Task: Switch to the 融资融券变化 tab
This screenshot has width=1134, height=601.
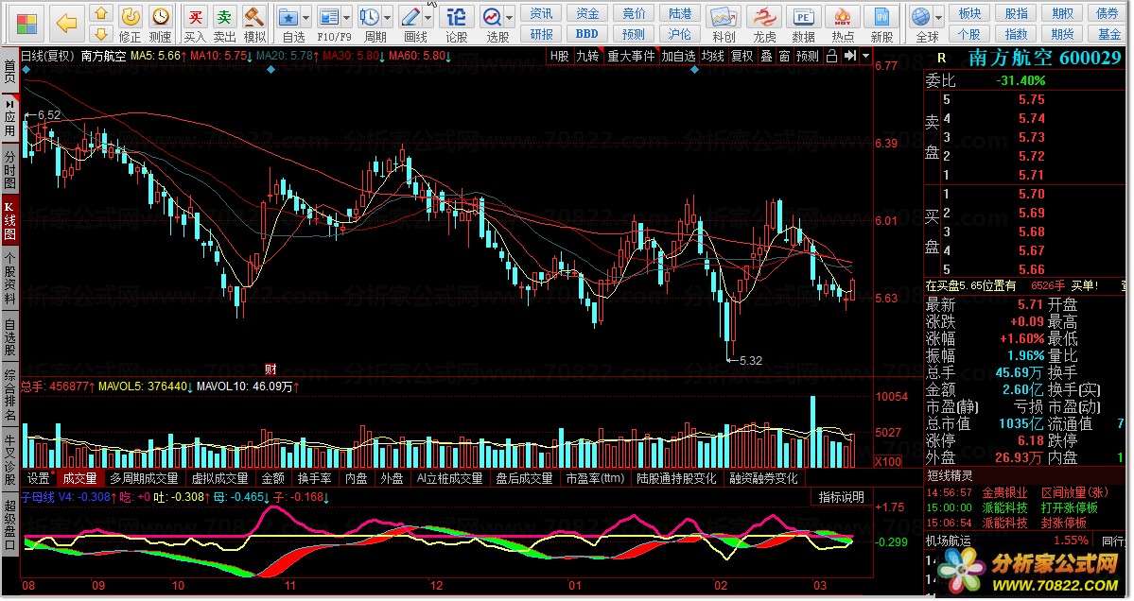Action: point(763,478)
